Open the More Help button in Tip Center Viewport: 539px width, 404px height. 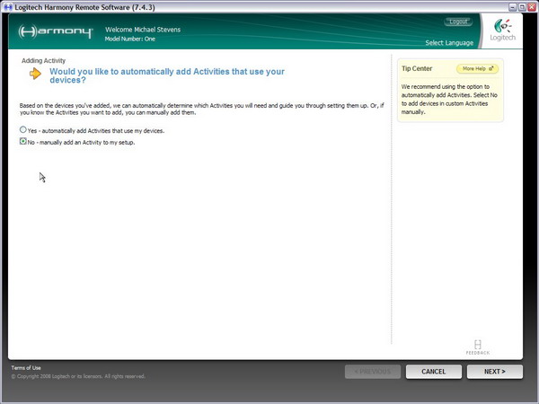[x=478, y=69]
